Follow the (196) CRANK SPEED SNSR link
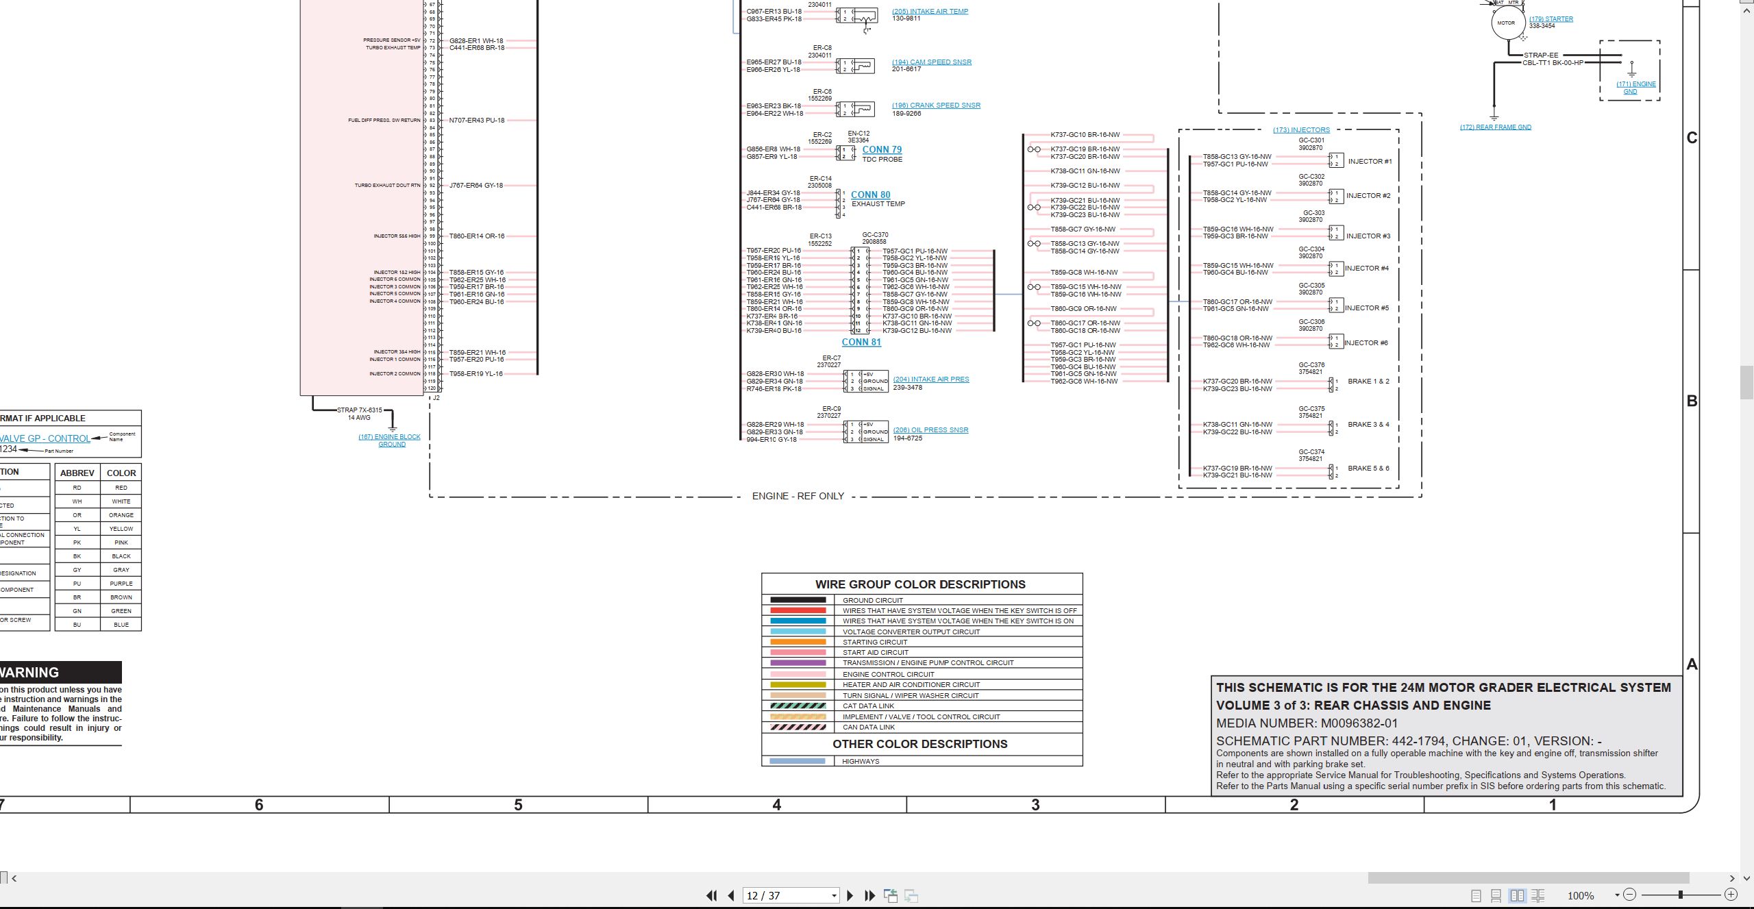Image resolution: width=1754 pixels, height=909 pixels. tap(936, 105)
